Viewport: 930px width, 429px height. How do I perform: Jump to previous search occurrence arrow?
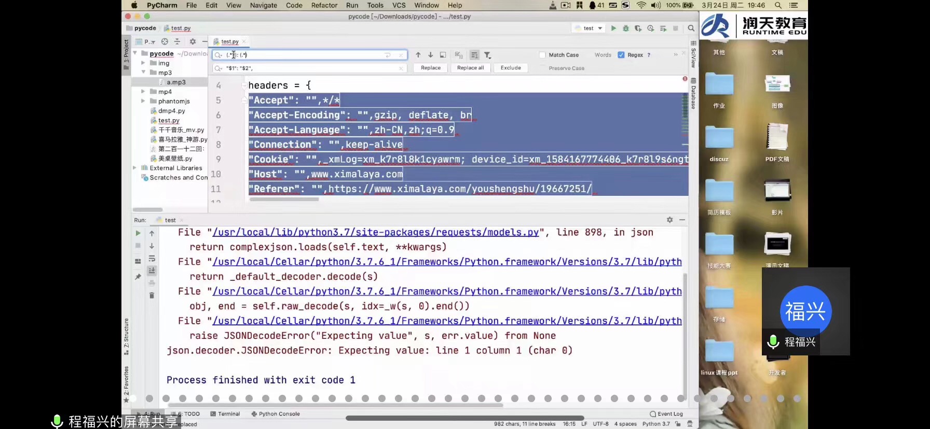[x=418, y=55]
